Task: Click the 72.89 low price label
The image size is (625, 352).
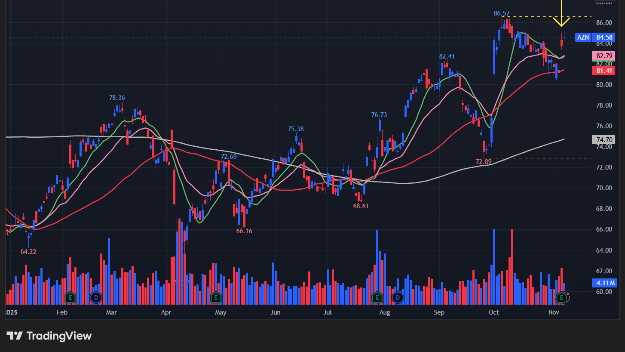Action: [484, 162]
